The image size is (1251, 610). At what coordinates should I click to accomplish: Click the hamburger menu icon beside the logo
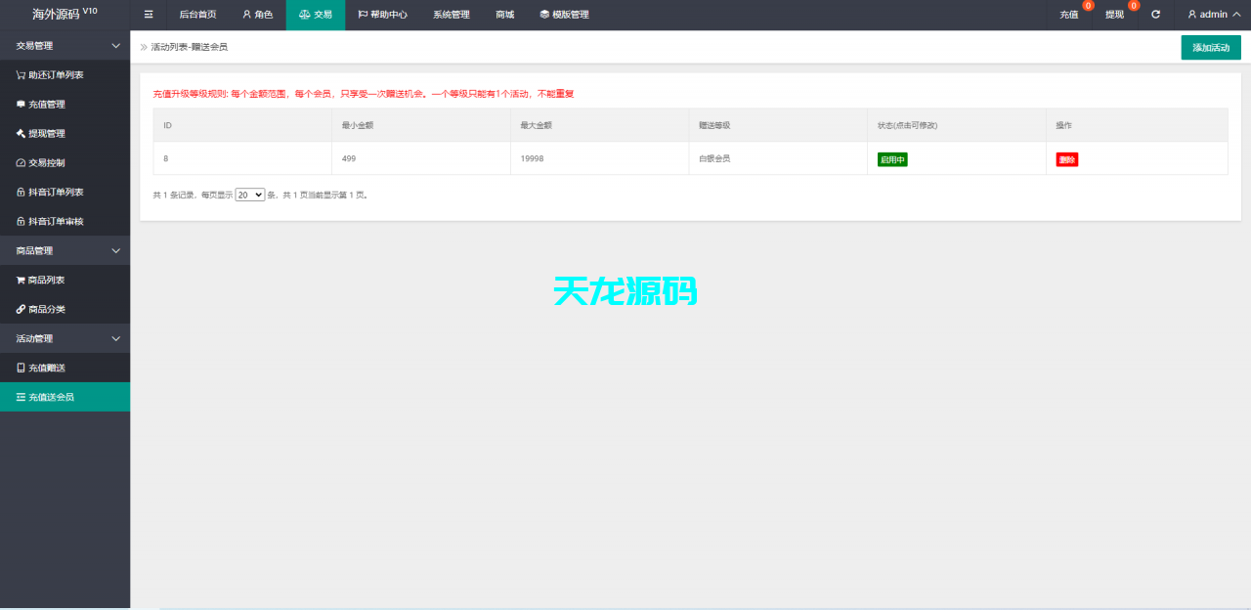click(x=148, y=14)
